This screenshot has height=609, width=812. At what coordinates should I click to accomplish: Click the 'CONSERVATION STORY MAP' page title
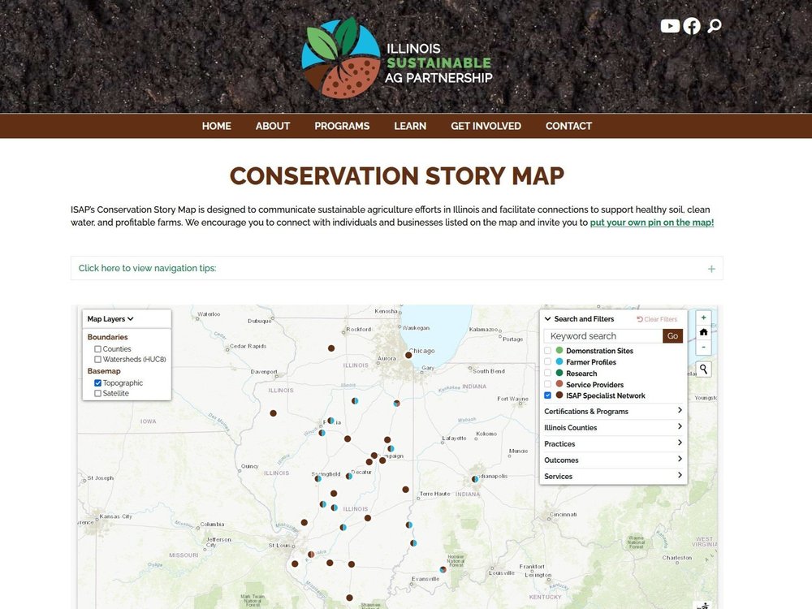coord(397,176)
